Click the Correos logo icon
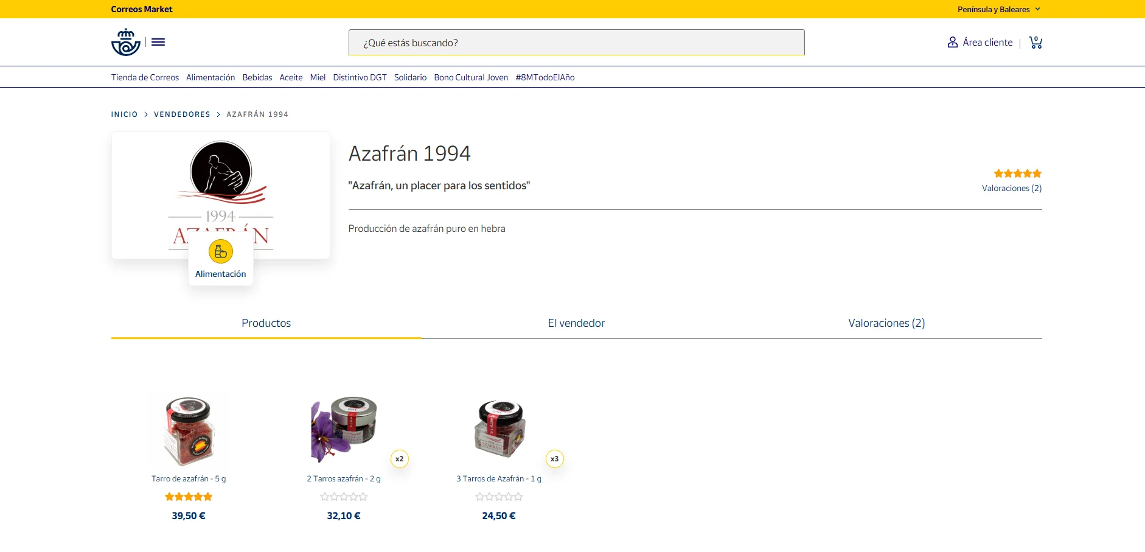The image size is (1145, 552). tap(125, 43)
